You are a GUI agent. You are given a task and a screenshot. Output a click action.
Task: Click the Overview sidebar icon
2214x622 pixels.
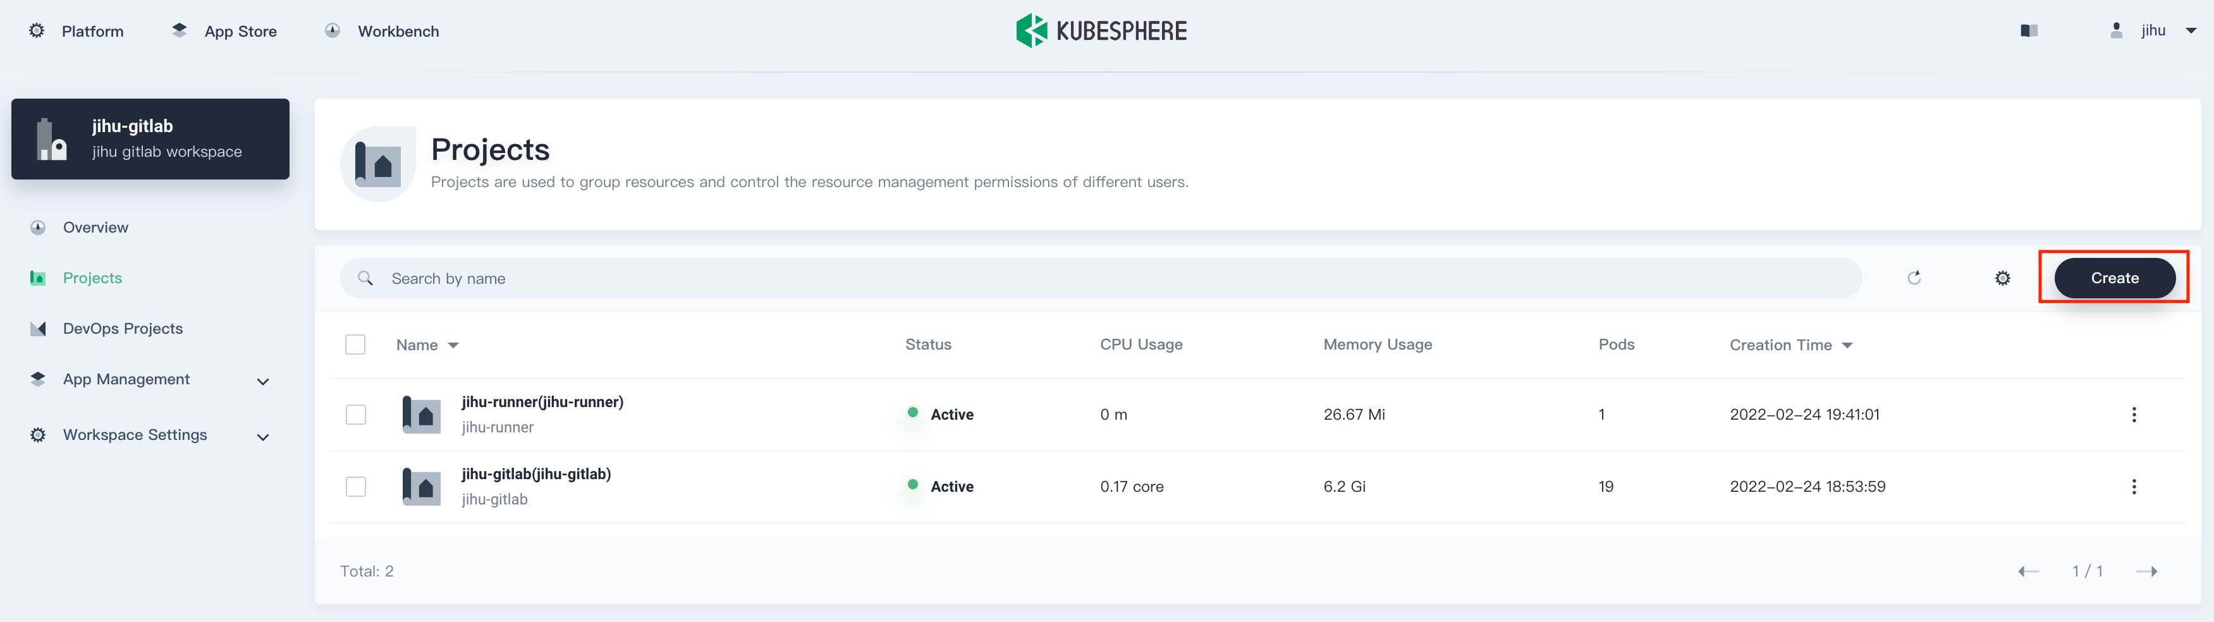coord(38,228)
